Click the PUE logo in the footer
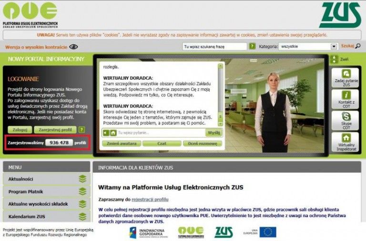Viewport: 366px width, 241px height. coord(191,232)
